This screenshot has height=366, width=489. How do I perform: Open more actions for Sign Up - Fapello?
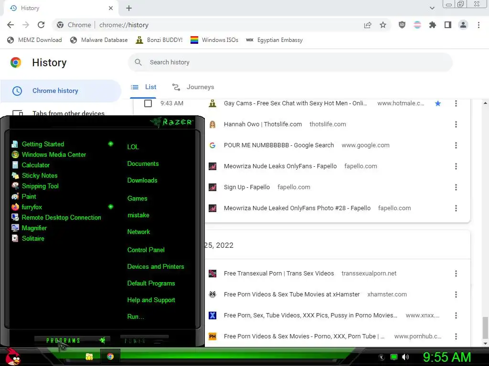(x=456, y=187)
